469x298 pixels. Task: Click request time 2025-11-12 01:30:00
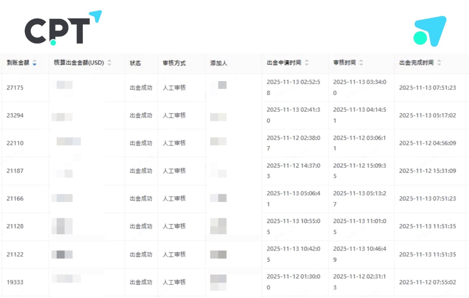(x=293, y=282)
